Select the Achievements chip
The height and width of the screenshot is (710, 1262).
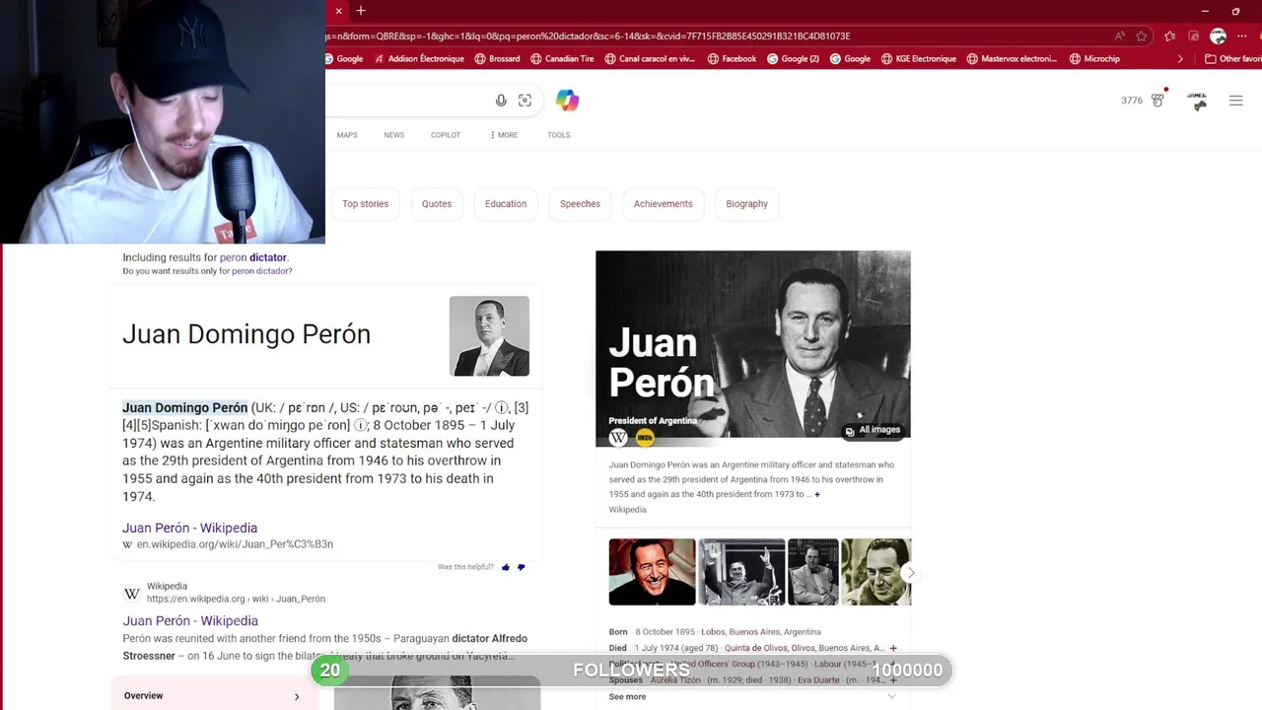[664, 204]
